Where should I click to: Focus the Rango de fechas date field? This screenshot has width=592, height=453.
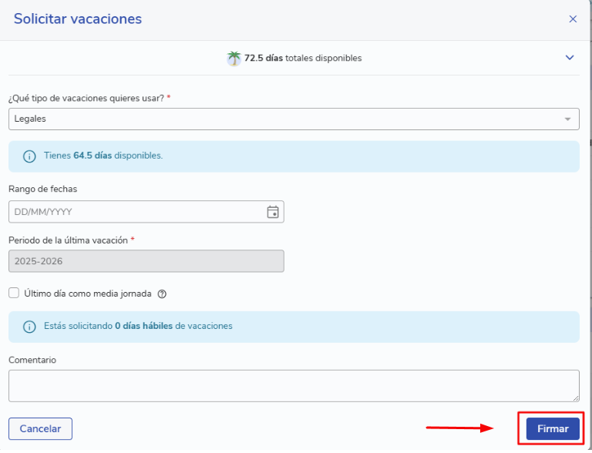tap(146, 212)
